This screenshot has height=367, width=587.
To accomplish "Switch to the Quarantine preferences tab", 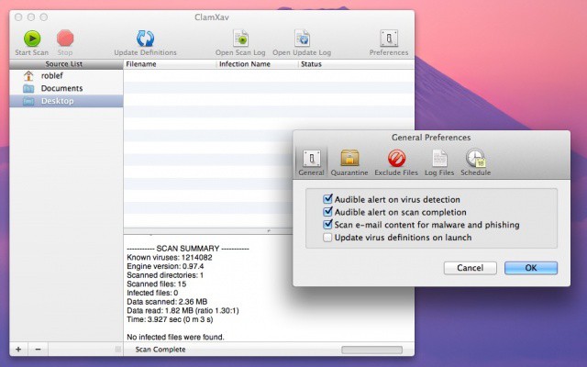I will click(349, 161).
